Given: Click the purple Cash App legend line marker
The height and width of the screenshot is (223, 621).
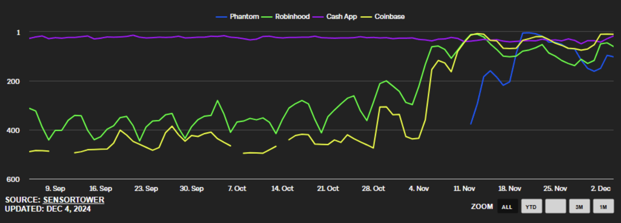Looking at the screenshot, I should click(x=318, y=17).
